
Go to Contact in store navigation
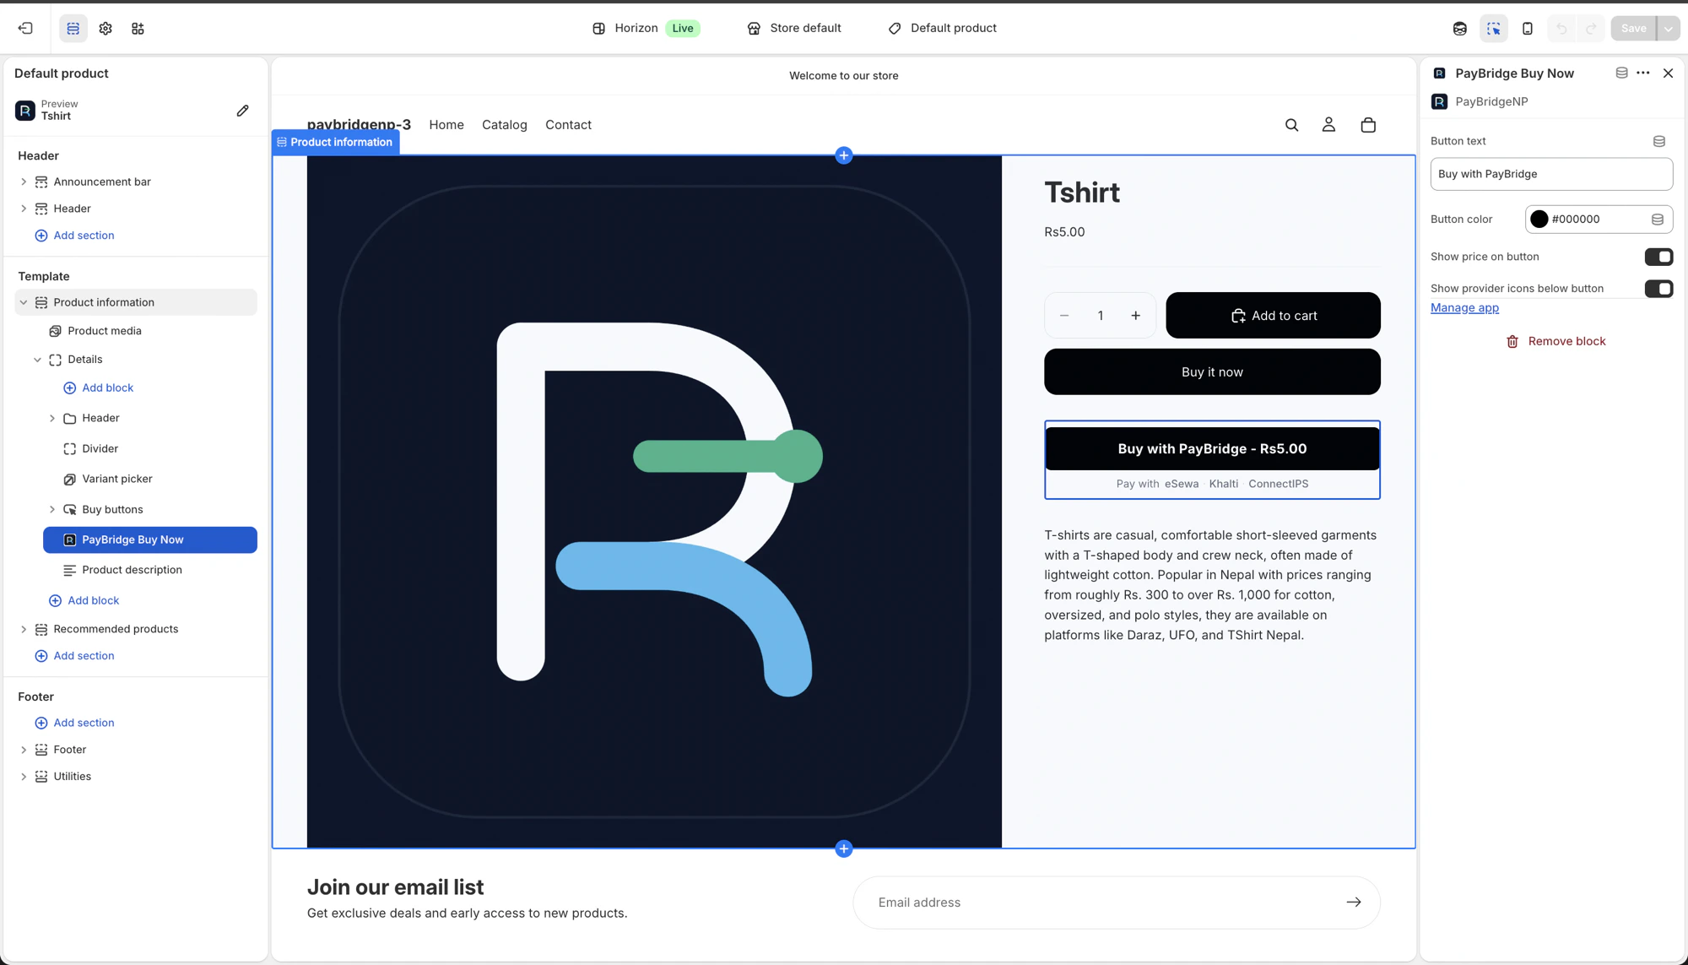(568, 125)
